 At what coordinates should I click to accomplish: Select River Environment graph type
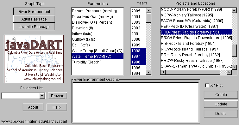point(34,11)
